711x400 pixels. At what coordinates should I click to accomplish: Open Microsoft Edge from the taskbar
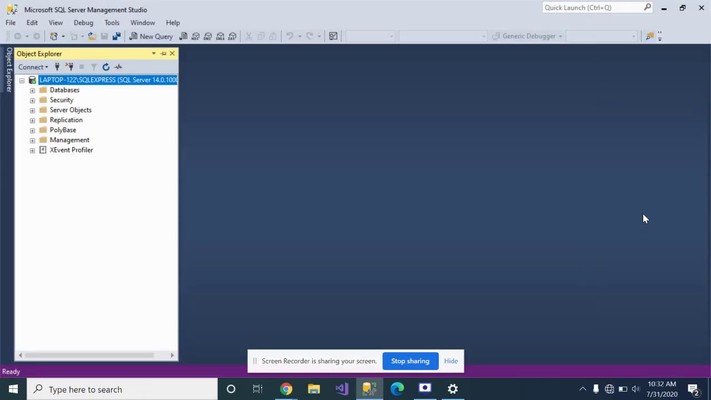pyautogui.click(x=397, y=389)
